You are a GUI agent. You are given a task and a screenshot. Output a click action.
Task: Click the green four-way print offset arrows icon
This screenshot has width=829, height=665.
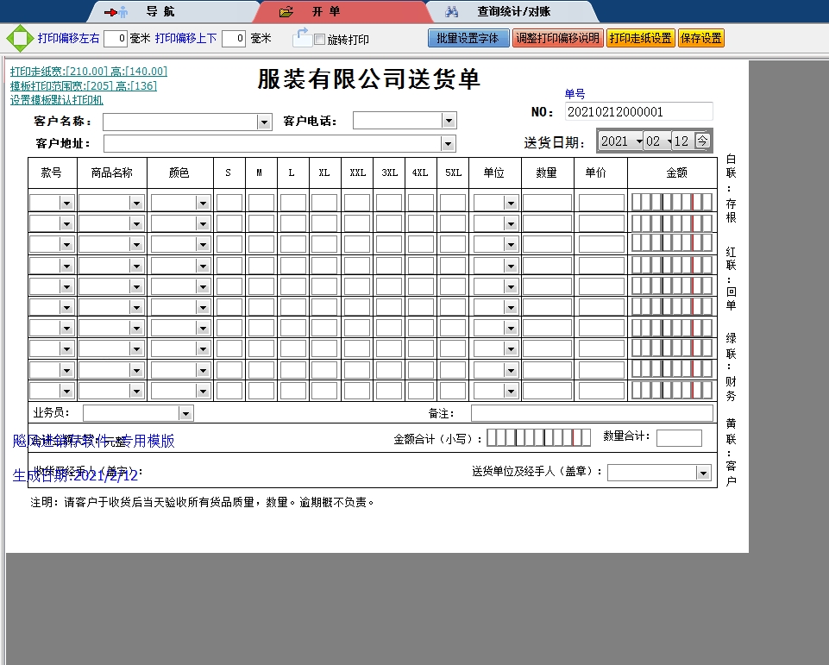(18, 39)
